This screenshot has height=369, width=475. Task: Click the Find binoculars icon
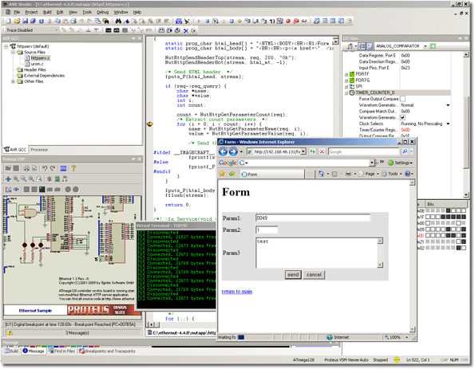(118, 21)
